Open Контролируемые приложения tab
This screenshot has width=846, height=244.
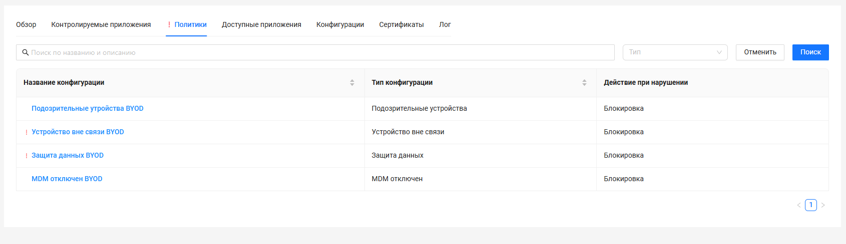point(101,24)
